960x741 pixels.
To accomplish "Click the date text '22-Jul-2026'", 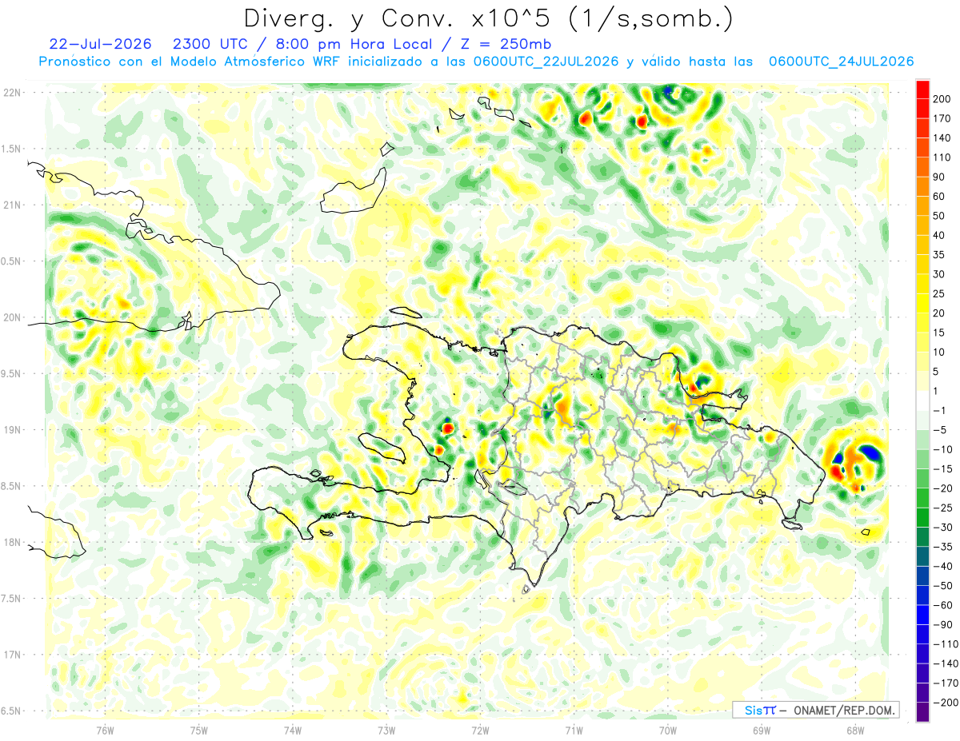I will (x=98, y=43).
